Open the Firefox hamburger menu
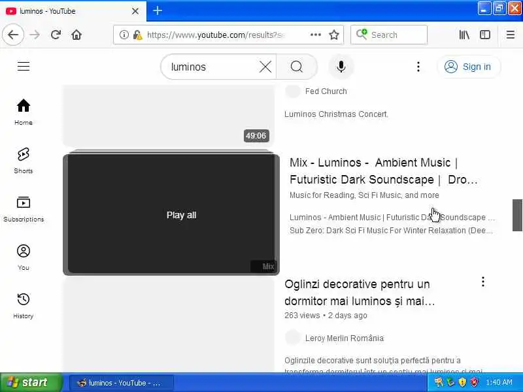The width and height of the screenshot is (523, 392). click(x=511, y=35)
